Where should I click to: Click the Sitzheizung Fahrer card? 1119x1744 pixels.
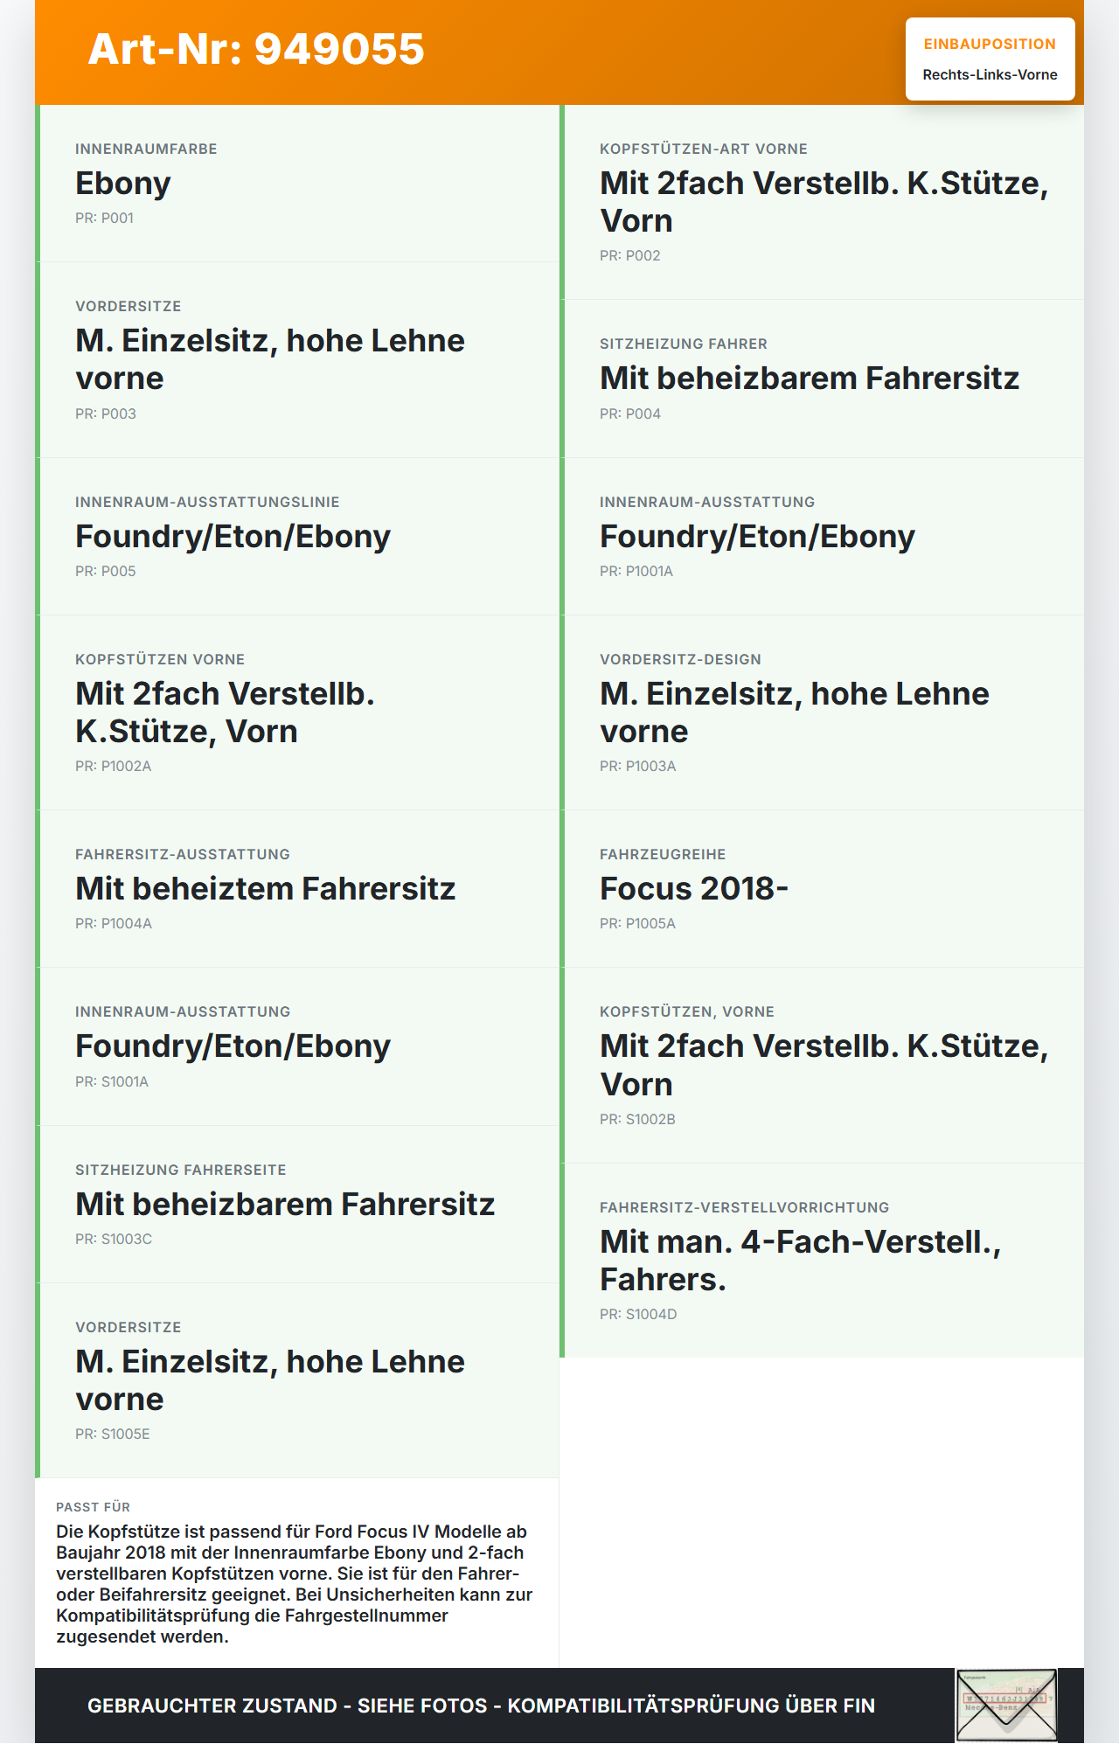point(822,379)
